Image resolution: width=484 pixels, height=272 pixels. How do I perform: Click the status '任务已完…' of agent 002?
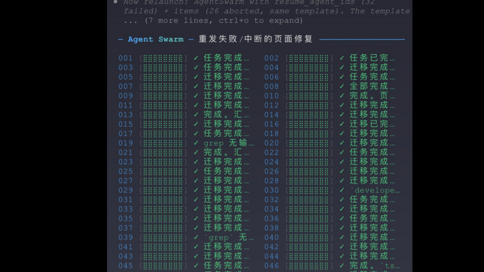coord(372,58)
